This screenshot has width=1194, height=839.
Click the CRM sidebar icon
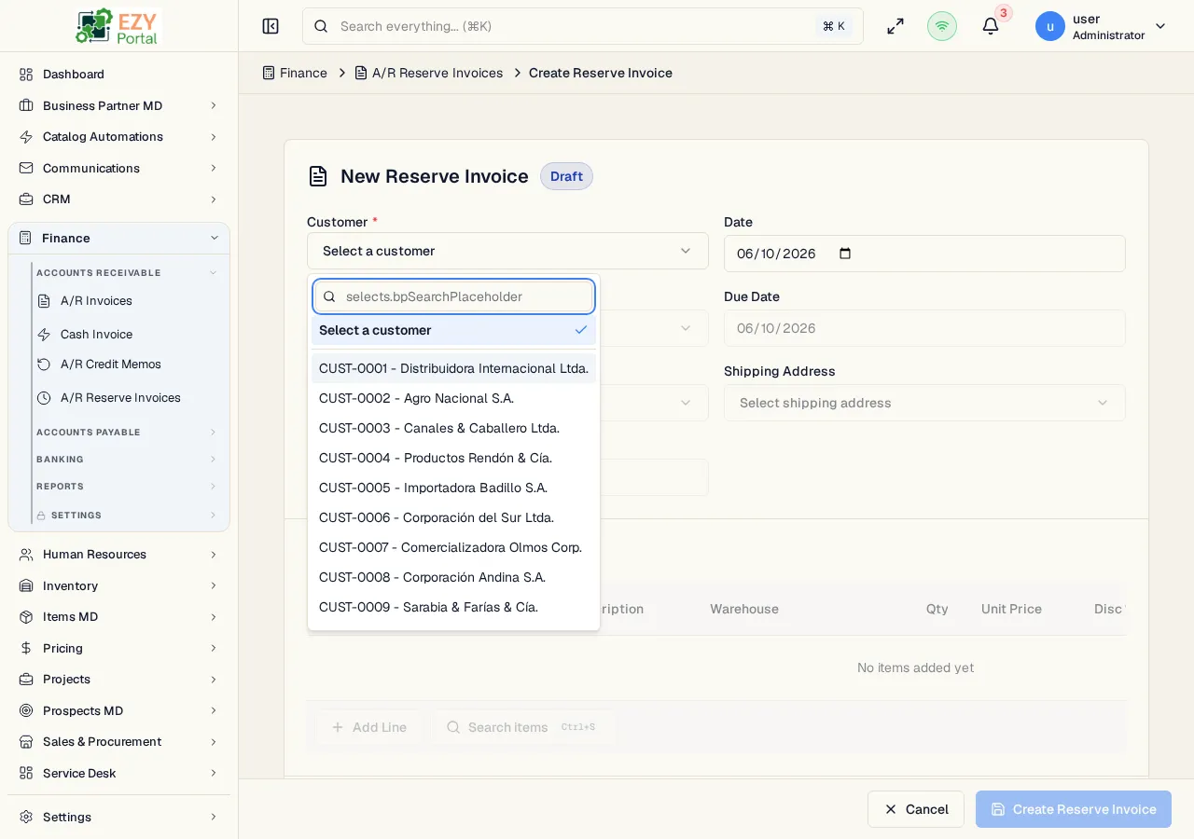pos(26,199)
